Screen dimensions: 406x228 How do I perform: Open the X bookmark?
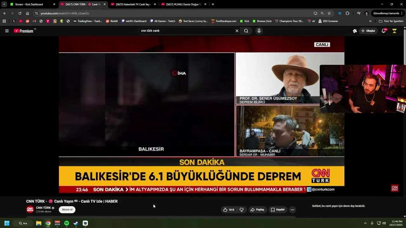(x=14, y=21)
